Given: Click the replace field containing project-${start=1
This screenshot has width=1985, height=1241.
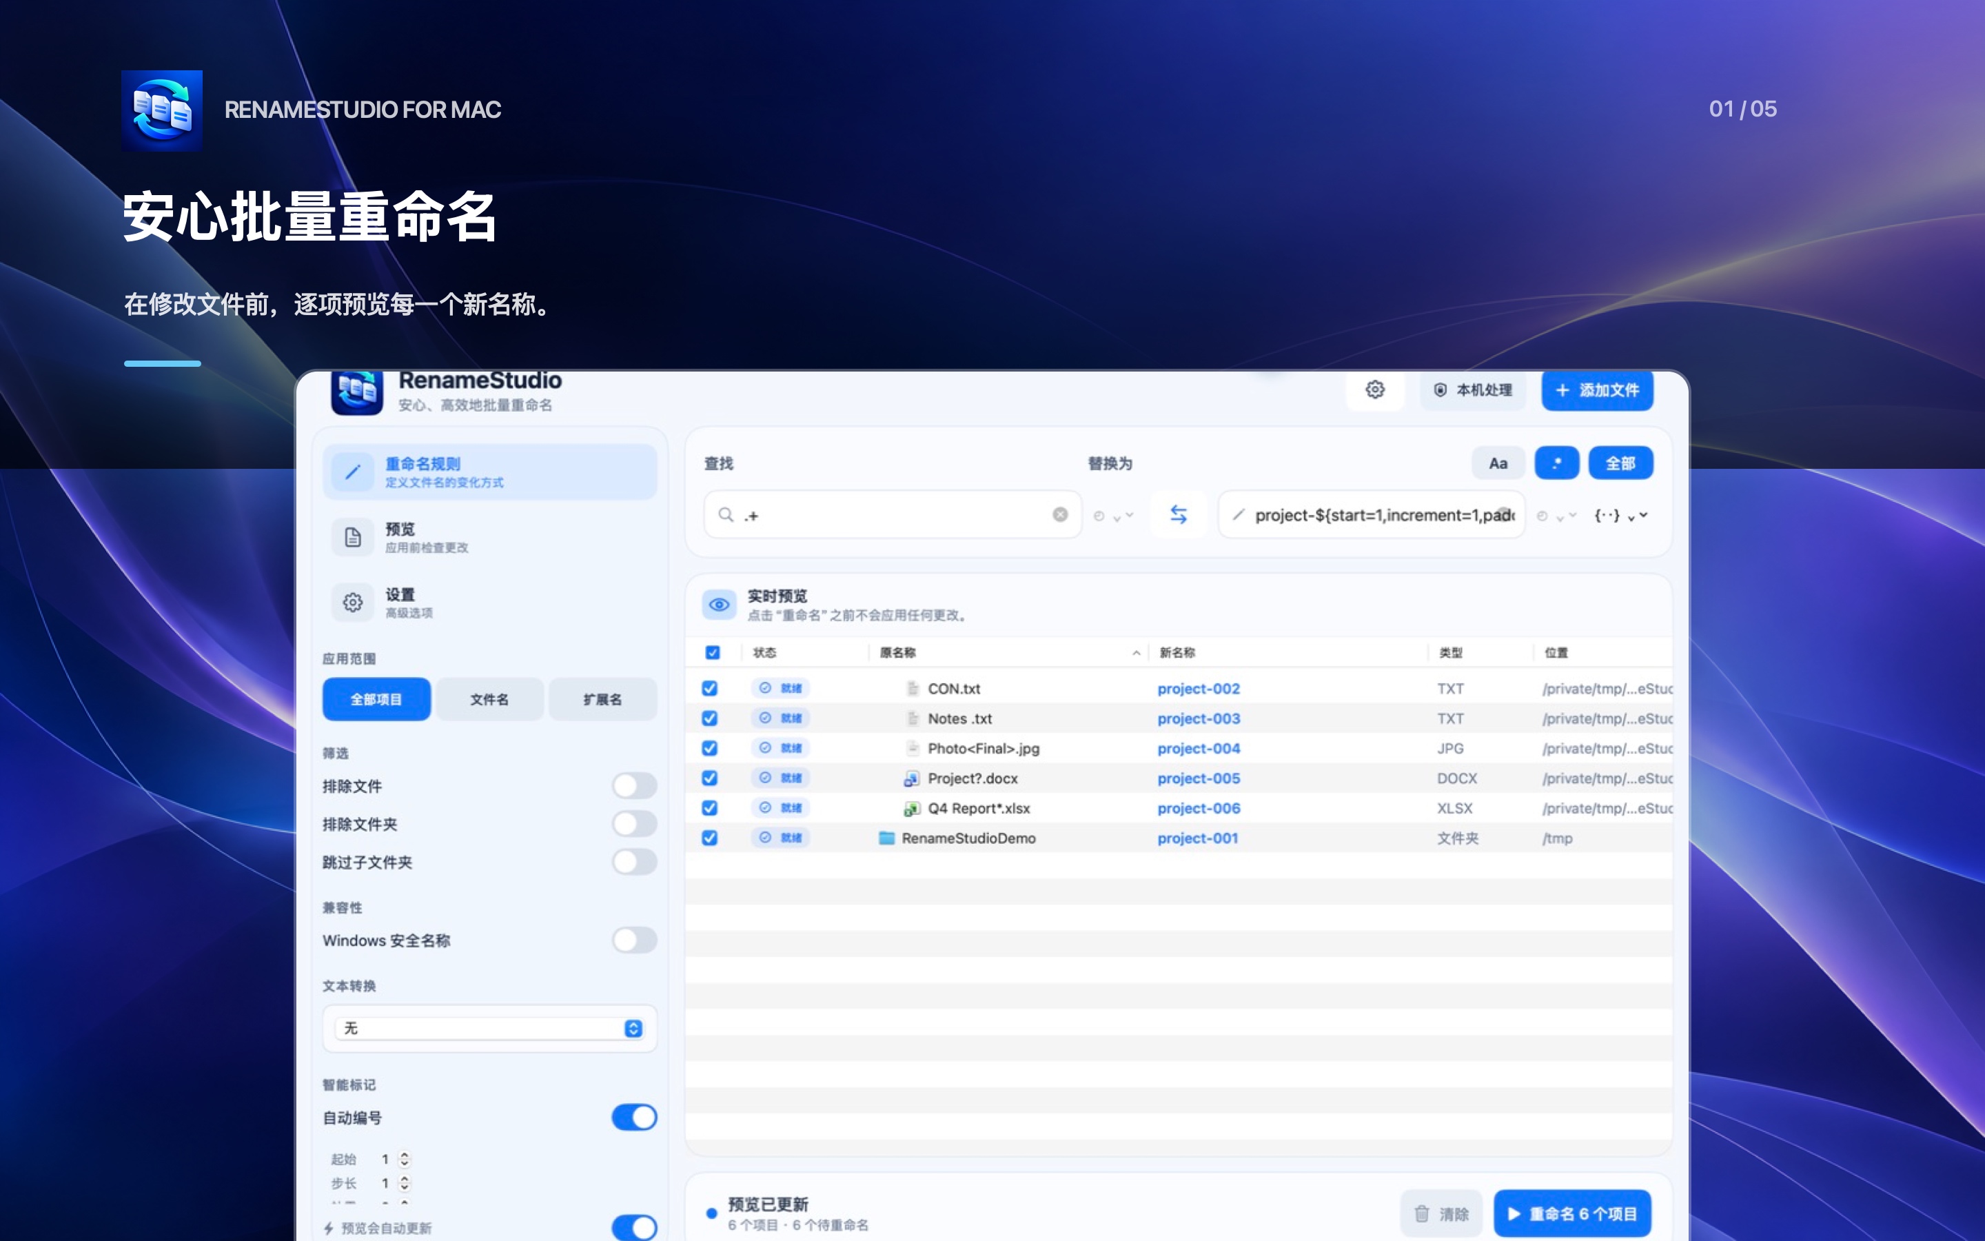Looking at the screenshot, I should pos(1372,514).
